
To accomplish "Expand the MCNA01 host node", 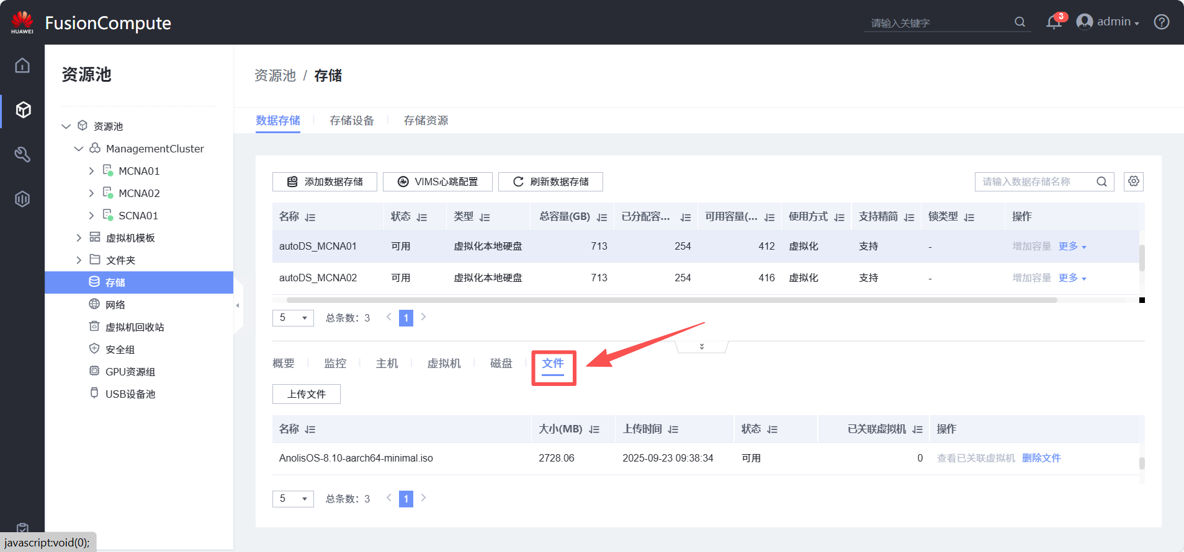I will [x=91, y=171].
